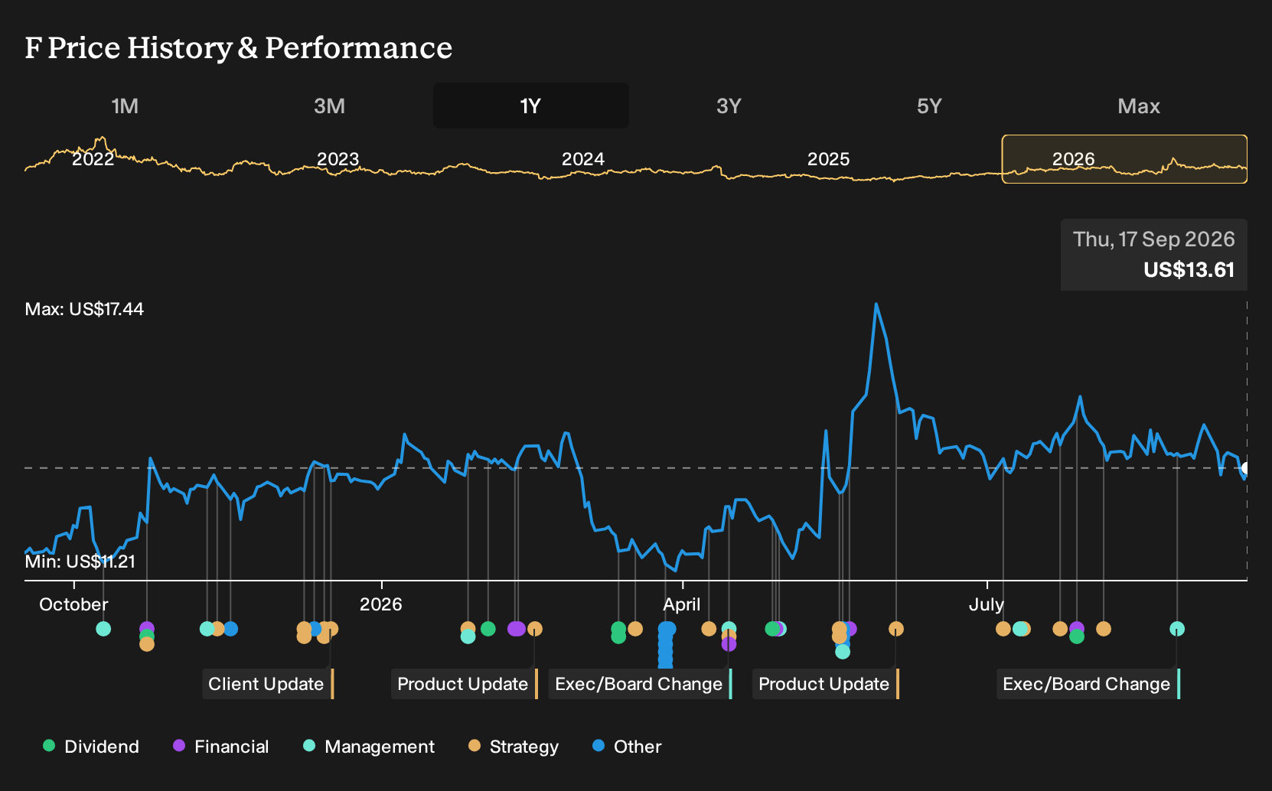This screenshot has height=791, width=1272.
Task: Switch to the 1M time range
Action: 125,106
